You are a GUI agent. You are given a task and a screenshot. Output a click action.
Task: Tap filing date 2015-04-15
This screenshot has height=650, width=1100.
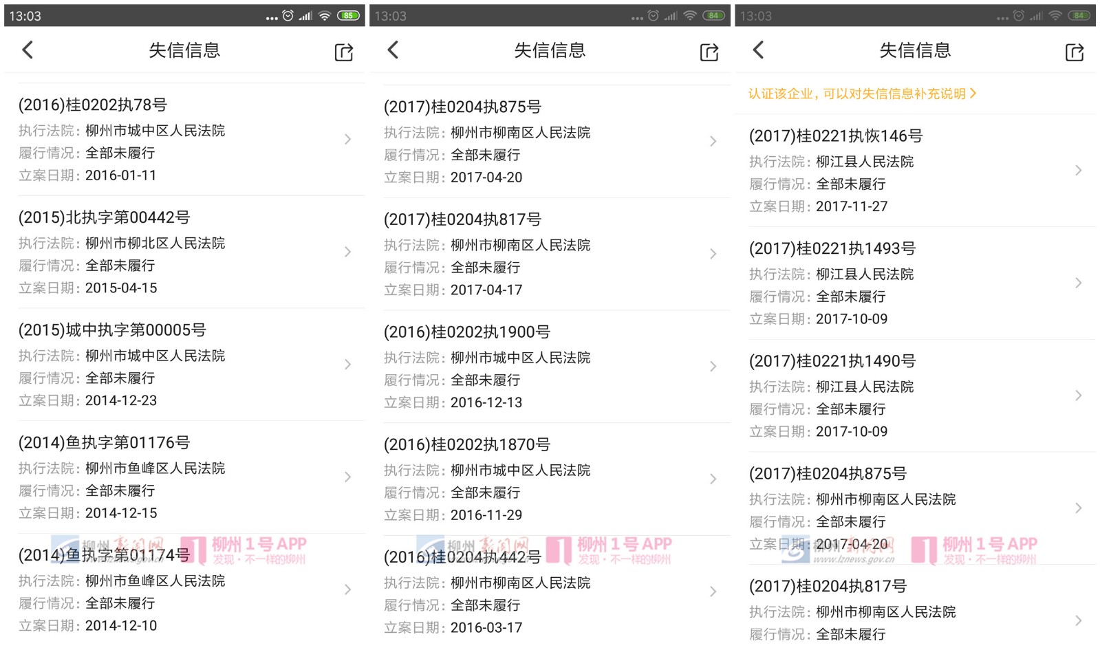point(121,288)
